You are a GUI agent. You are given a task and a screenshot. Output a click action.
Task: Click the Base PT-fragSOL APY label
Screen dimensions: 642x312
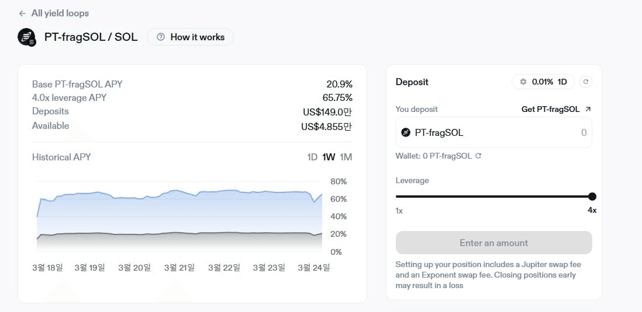pyautogui.click(x=77, y=84)
